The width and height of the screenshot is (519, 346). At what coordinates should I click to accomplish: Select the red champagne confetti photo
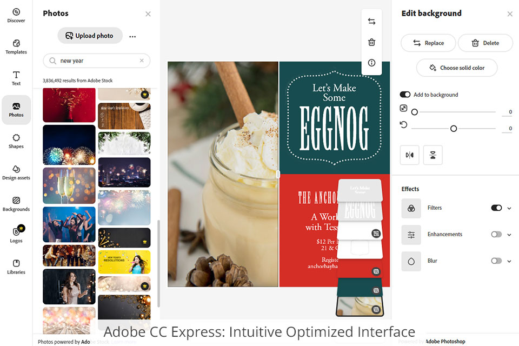click(x=69, y=105)
